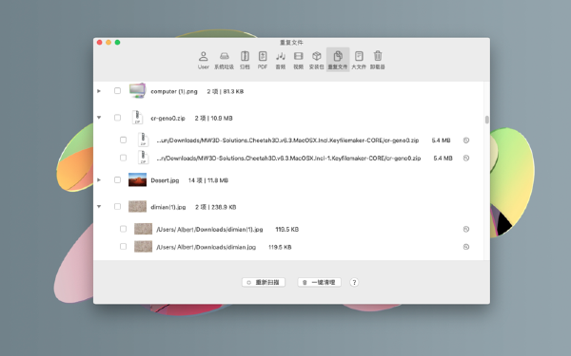The height and width of the screenshot is (356, 571).
Task: Open the PDF category in the toolbar
Action: tap(263, 60)
